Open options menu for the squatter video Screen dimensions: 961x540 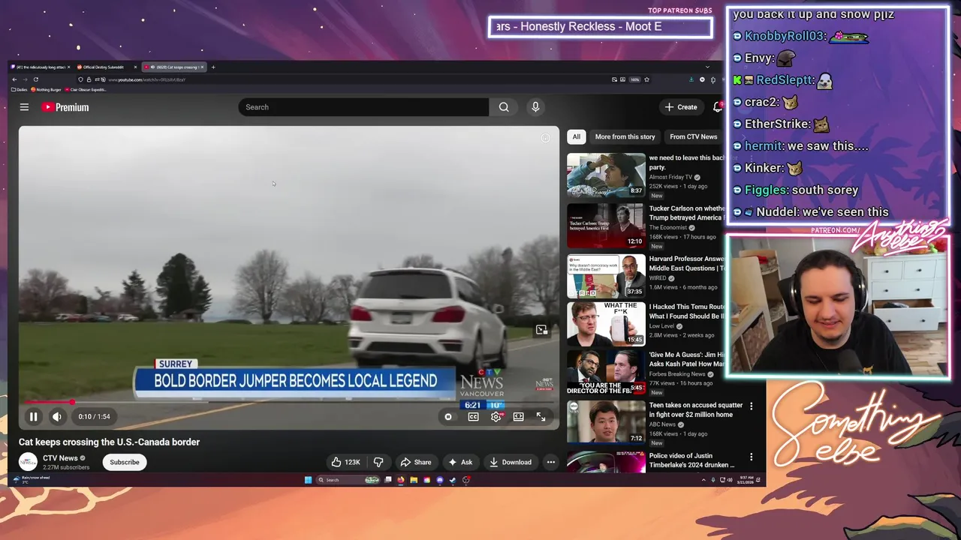(751, 406)
